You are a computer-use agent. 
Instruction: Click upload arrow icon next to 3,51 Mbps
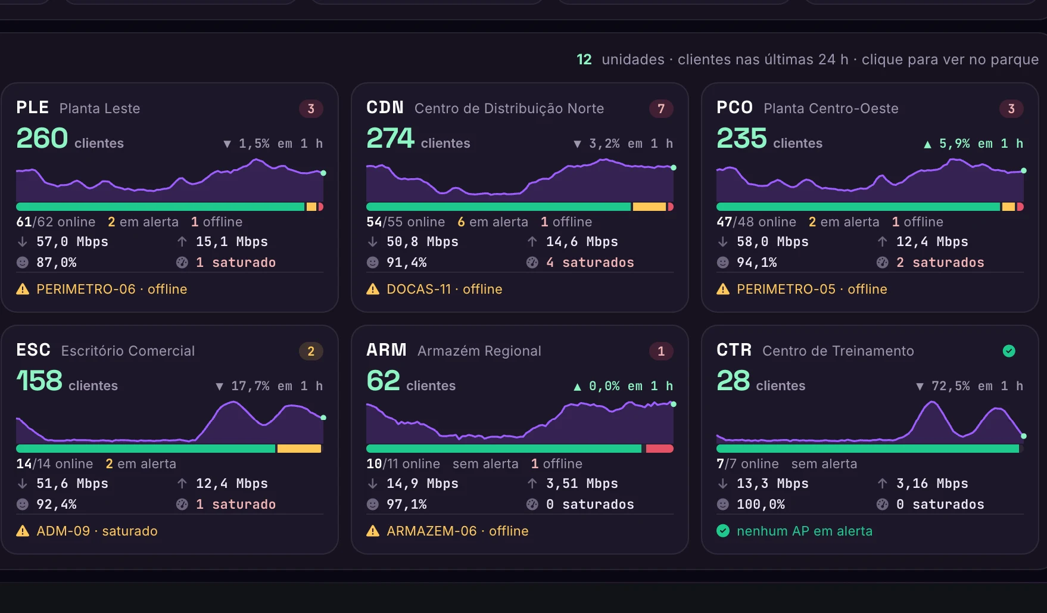[x=532, y=484]
